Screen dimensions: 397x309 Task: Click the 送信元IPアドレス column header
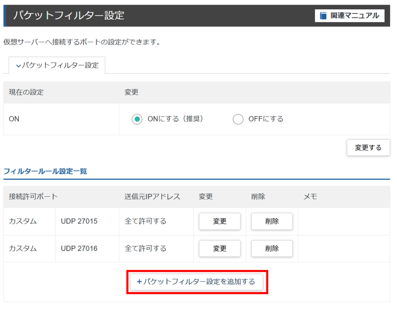pyautogui.click(x=152, y=197)
